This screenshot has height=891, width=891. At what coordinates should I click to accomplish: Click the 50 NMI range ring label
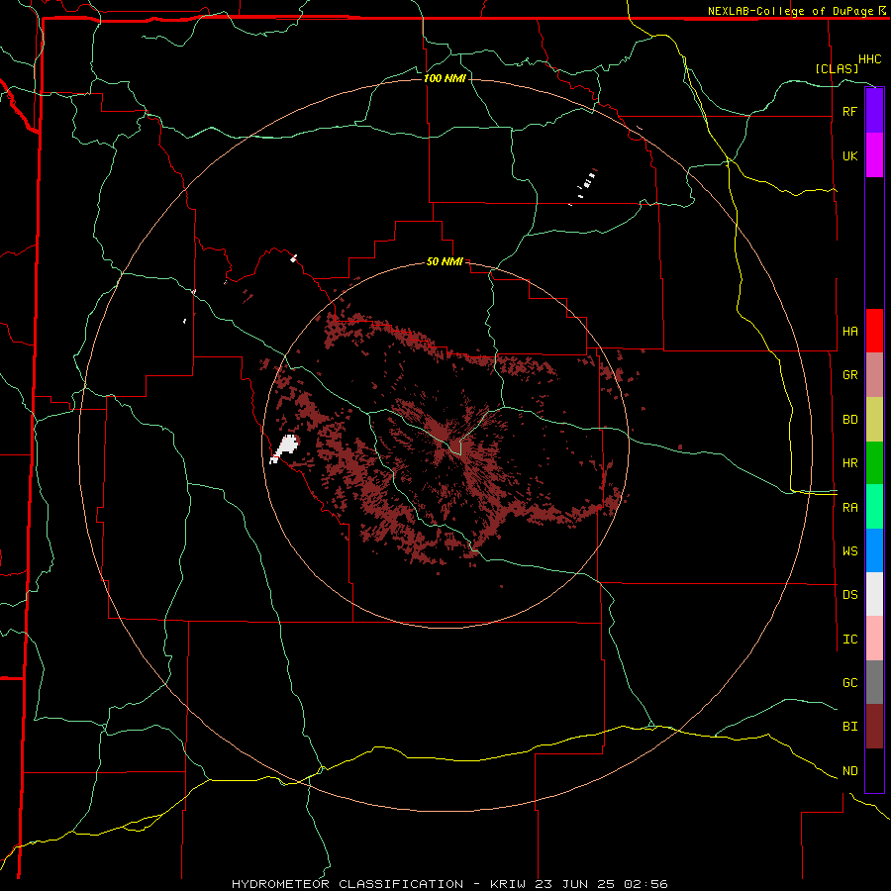445,261
